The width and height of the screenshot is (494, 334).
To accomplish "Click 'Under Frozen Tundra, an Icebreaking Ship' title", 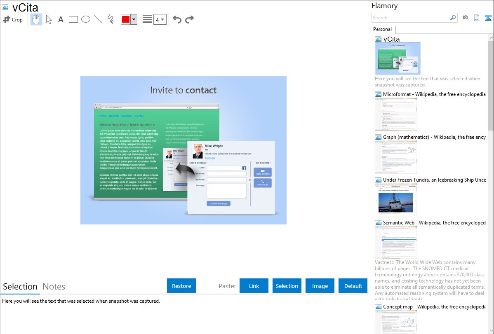I will pos(435,180).
